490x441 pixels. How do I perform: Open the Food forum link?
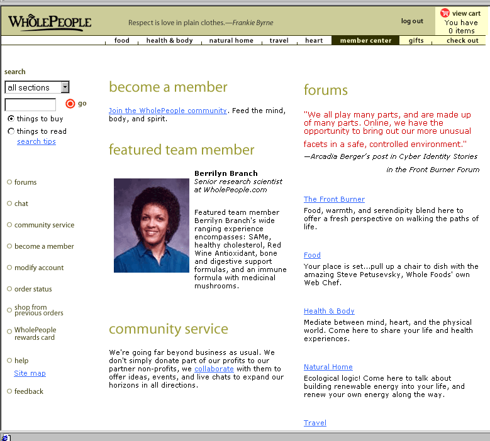click(312, 255)
